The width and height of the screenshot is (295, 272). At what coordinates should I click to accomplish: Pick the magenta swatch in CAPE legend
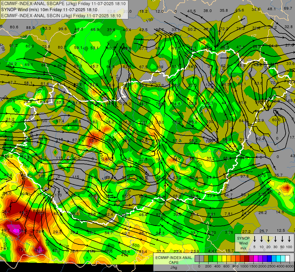tap(256, 258)
